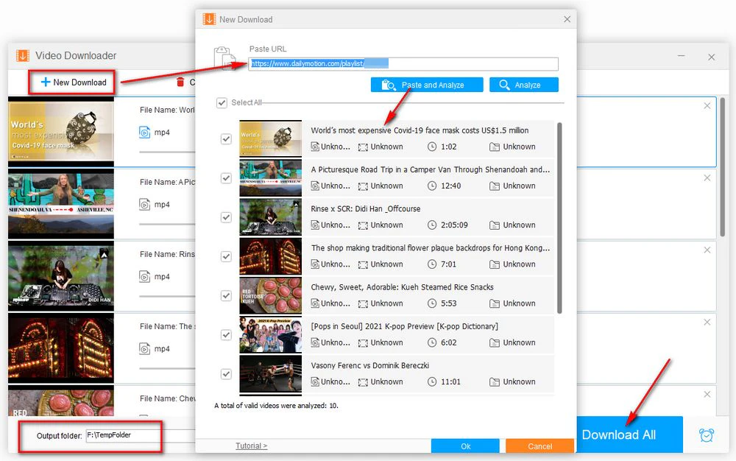736x461 pixels.
Task: Remove top download task via its X icon
Action: click(x=707, y=105)
